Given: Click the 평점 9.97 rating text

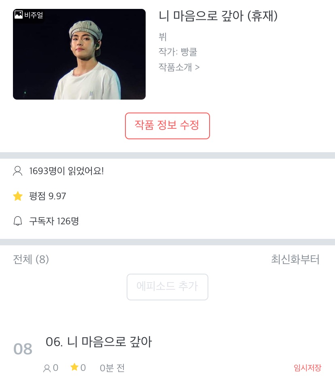Looking at the screenshot, I should 48,196.
